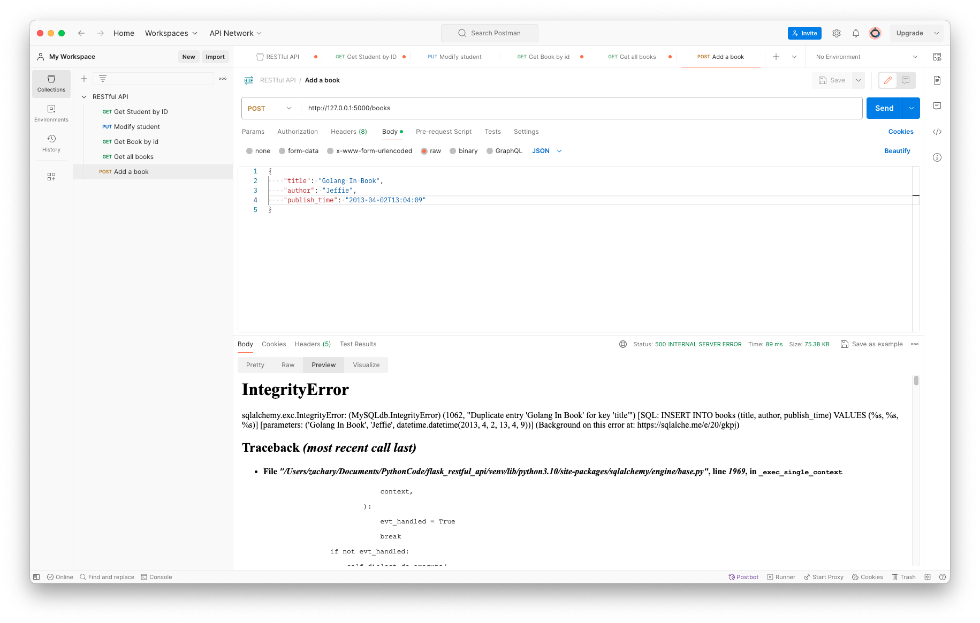
Task: Send the POST request
Action: pyautogui.click(x=884, y=108)
